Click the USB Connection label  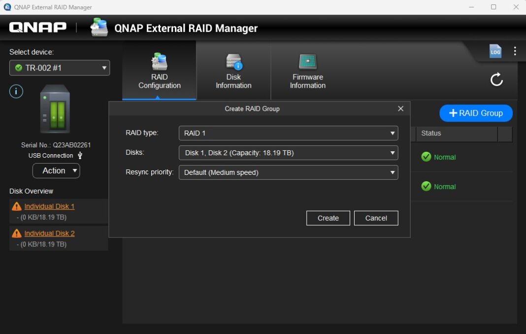tap(51, 155)
